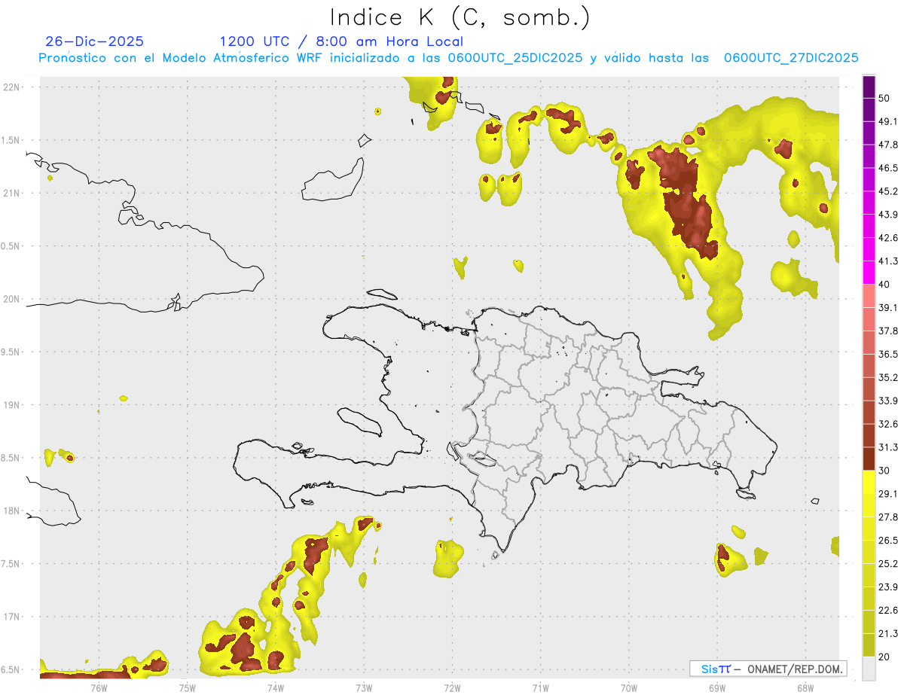The height and width of the screenshot is (698, 904).
Task: Click the colorbar value "32.6"
Action: pyautogui.click(x=888, y=424)
